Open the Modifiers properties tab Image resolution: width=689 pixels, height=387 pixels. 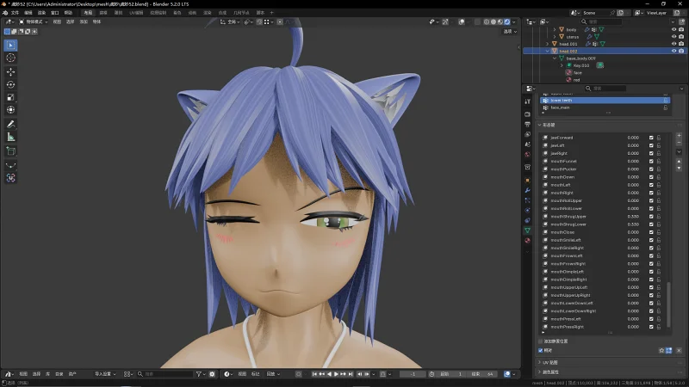pos(527,190)
